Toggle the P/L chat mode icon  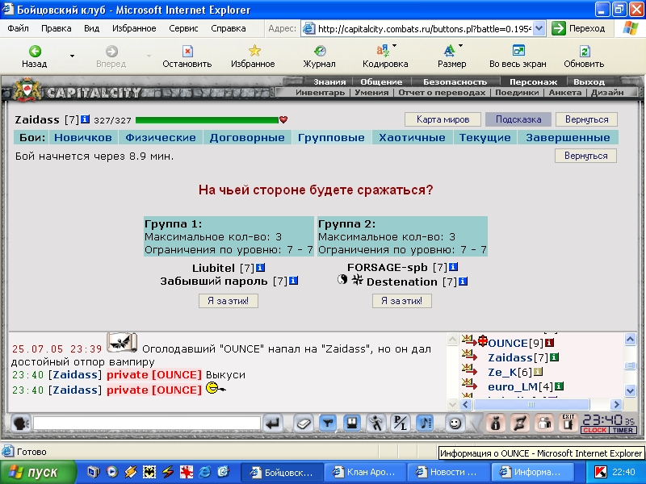point(400,423)
